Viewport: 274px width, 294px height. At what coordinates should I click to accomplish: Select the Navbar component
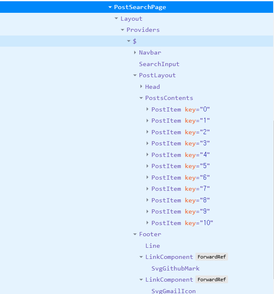(x=150, y=52)
